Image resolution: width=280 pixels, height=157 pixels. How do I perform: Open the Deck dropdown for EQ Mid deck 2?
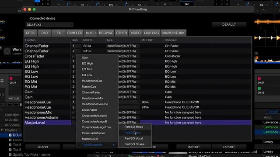click(x=73, y=87)
